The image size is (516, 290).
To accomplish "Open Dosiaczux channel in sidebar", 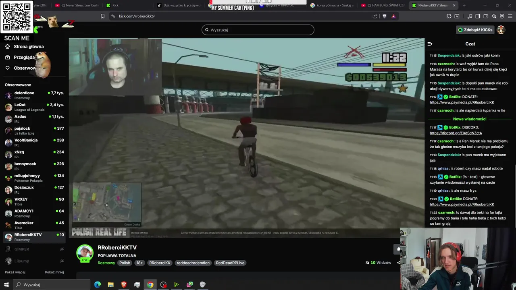I will point(34,190).
